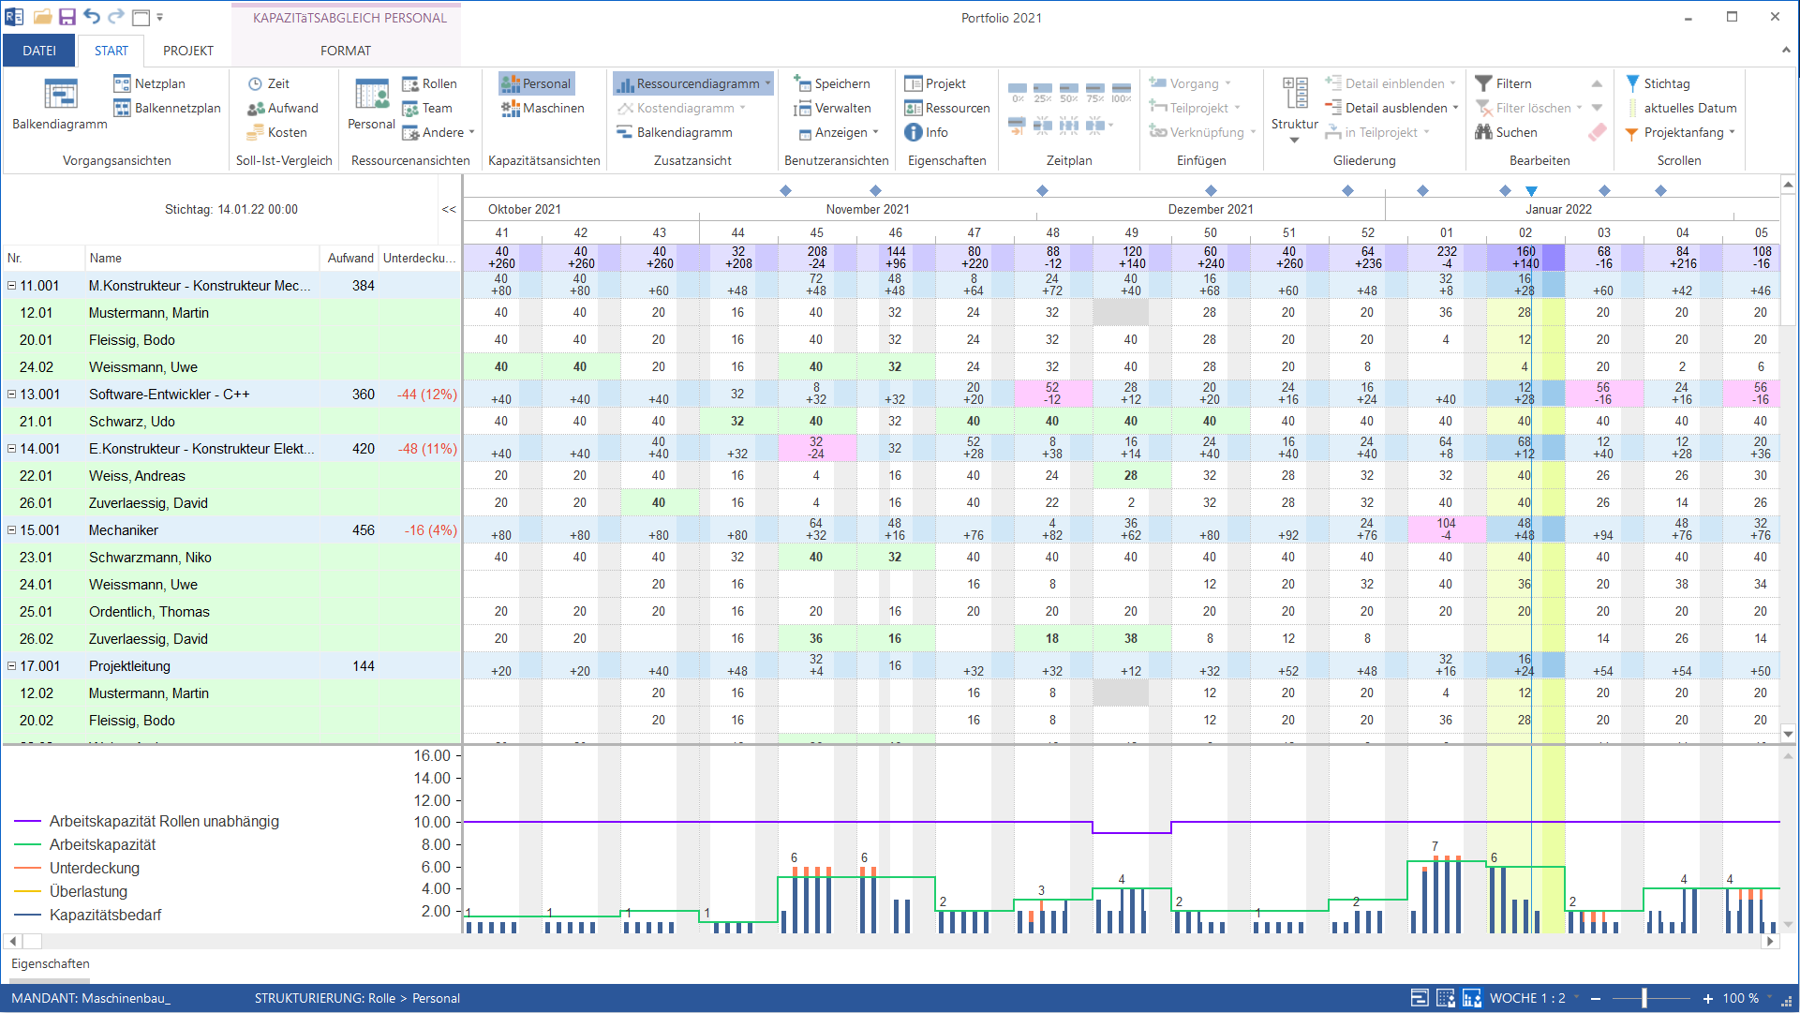This screenshot has height=1013, width=1800.
Task: Open the Ressourcendiagramm dropdown
Action: 767,83
